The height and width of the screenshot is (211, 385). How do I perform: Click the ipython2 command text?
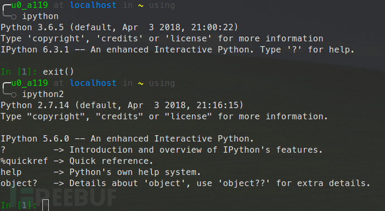click(43, 94)
